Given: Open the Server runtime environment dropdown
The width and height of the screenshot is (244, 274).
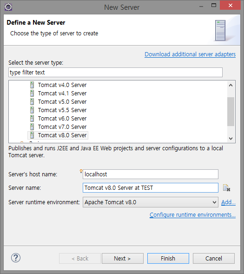Looking at the screenshot, I should coord(151,202).
